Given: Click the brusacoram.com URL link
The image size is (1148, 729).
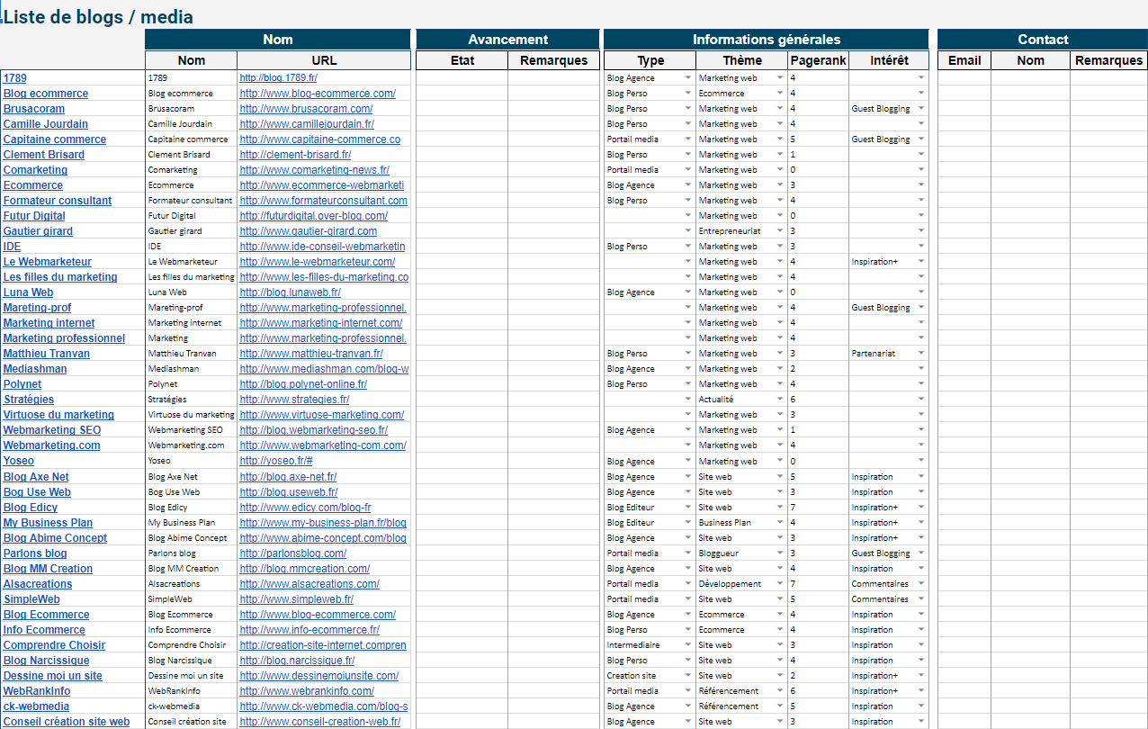Looking at the screenshot, I should point(306,109).
